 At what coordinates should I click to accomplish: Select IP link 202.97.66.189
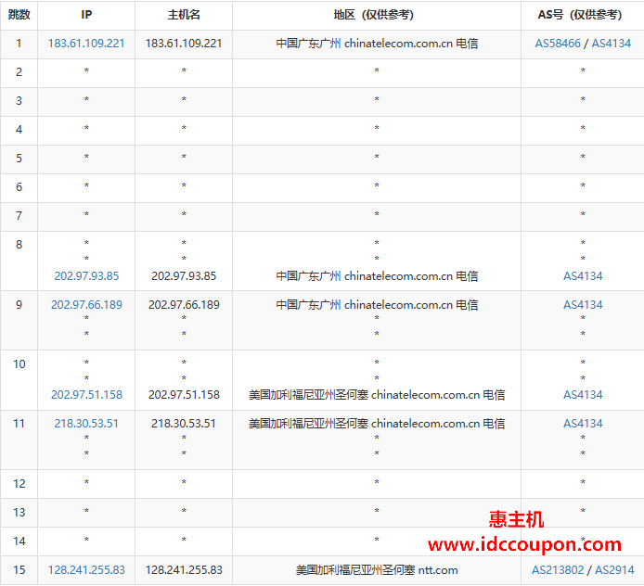click(86, 304)
